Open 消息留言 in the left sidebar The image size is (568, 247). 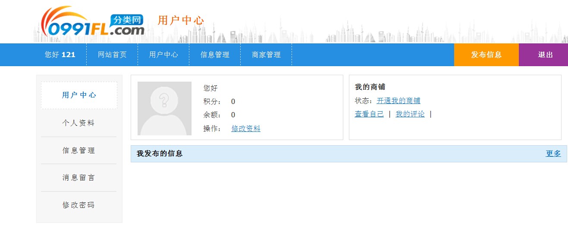78,177
